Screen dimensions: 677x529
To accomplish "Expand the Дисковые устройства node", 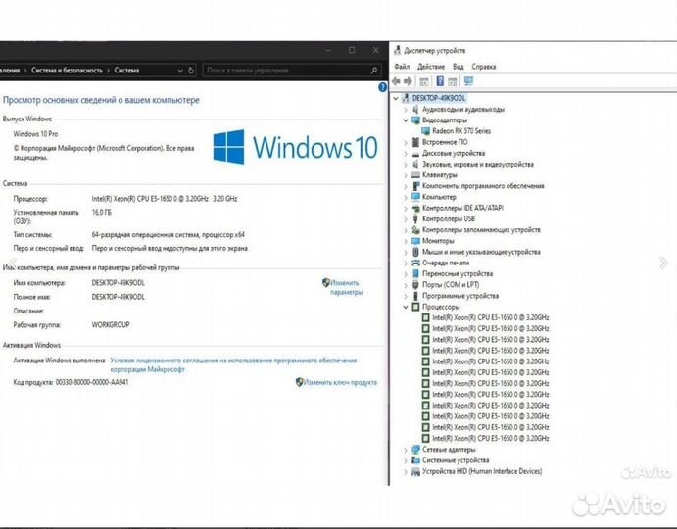I will tap(405, 153).
